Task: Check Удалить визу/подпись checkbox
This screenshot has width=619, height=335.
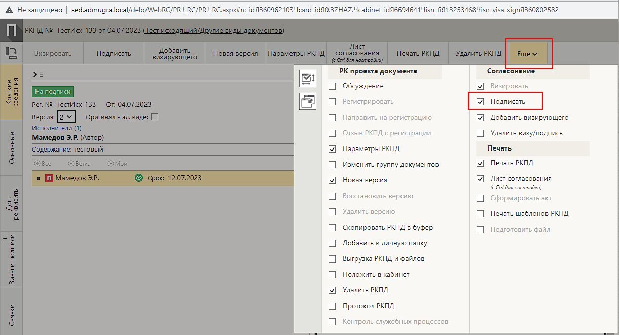Action: pyautogui.click(x=480, y=133)
